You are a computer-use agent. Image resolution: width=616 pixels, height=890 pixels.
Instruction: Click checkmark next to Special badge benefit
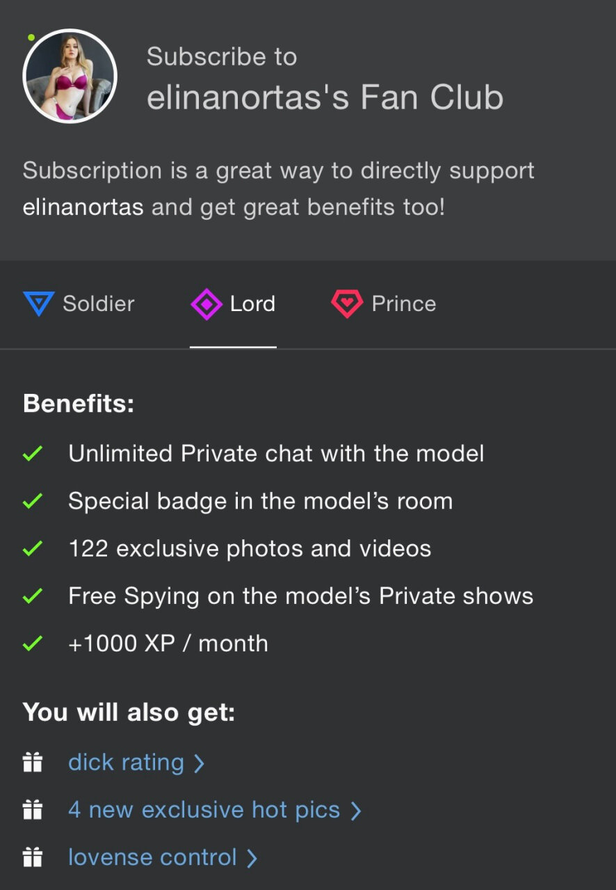(x=33, y=502)
